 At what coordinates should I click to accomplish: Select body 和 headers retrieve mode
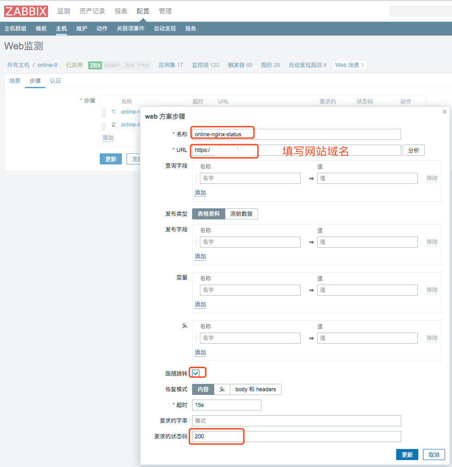(x=256, y=389)
